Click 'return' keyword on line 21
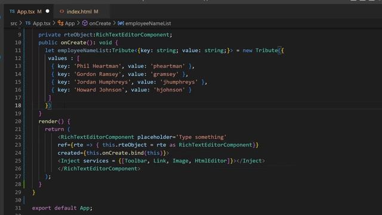 click(x=54, y=129)
